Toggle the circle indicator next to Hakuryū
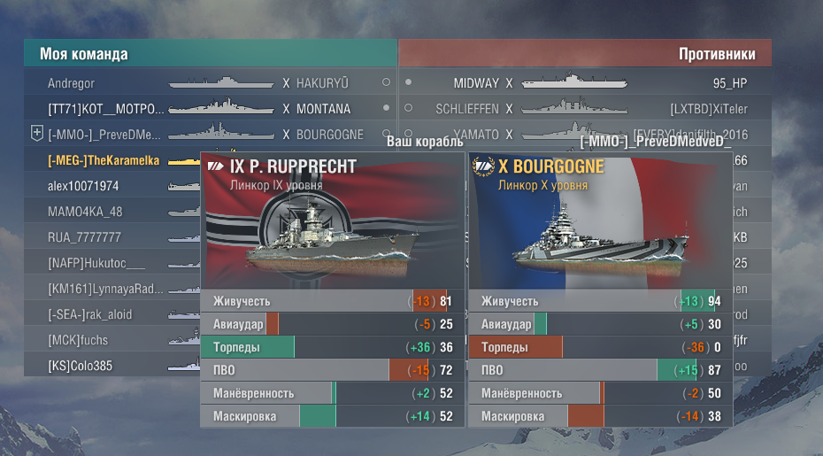The height and width of the screenshot is (456, 823). [x=387, y=82]
